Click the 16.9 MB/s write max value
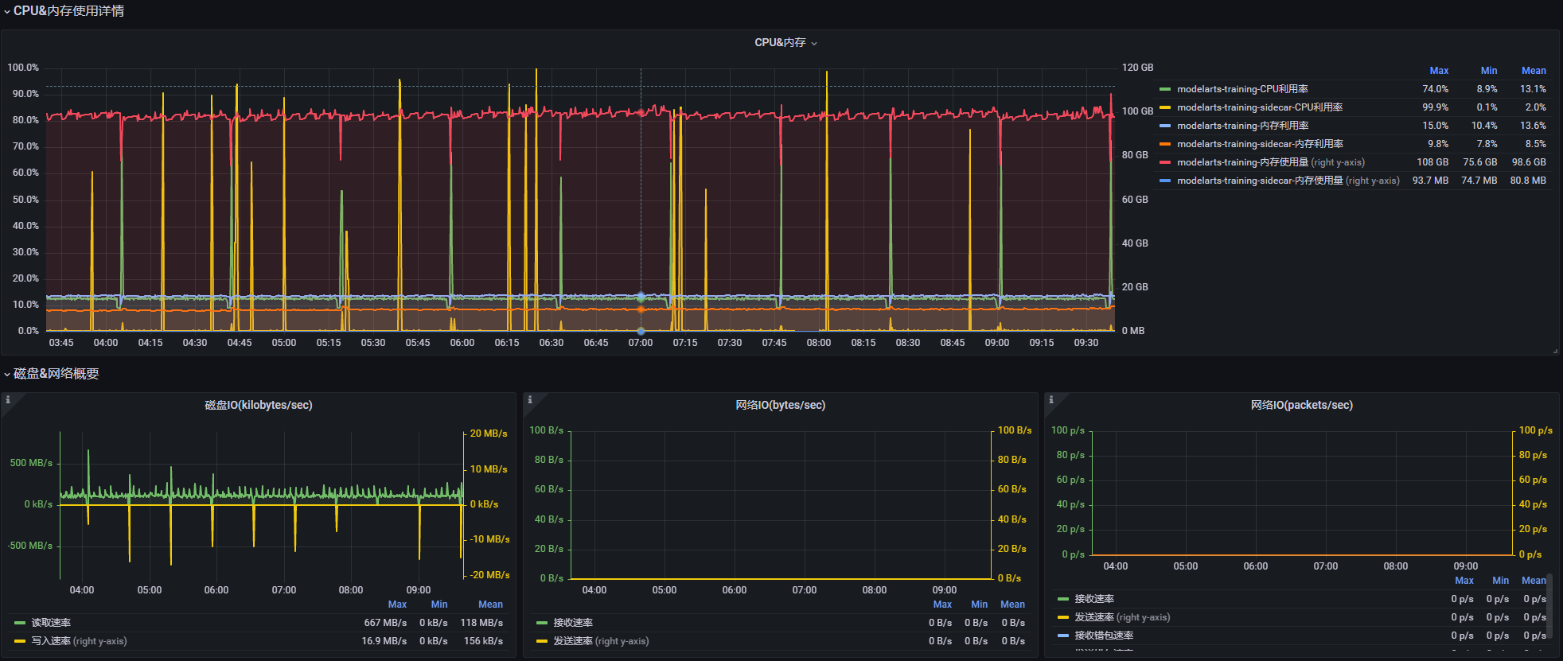This screenshot has width=1563, height=661. point(384,641)
